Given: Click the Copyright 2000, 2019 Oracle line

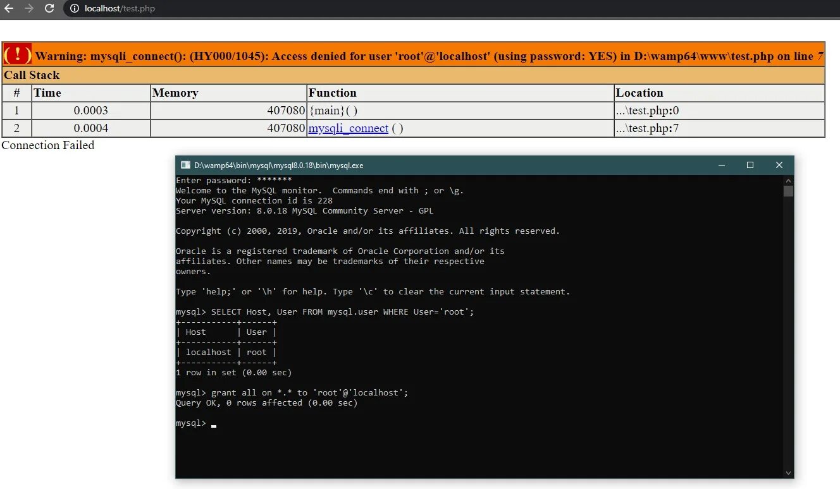Looking at the screenshot, I should pyautogui.click(x=367, y=231).
